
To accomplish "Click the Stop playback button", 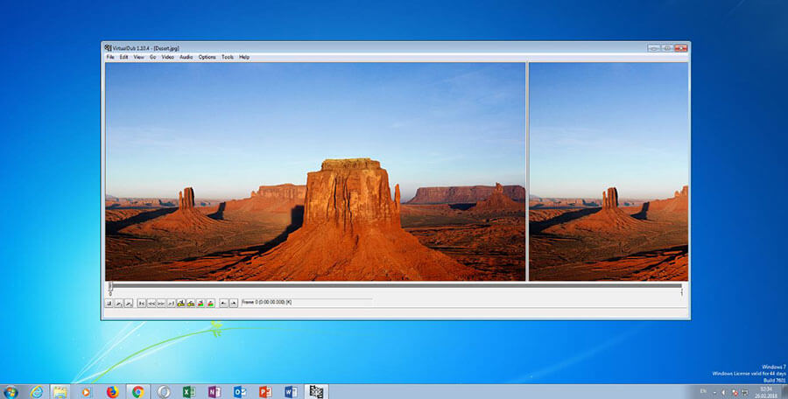I will (x=109, y=303).
